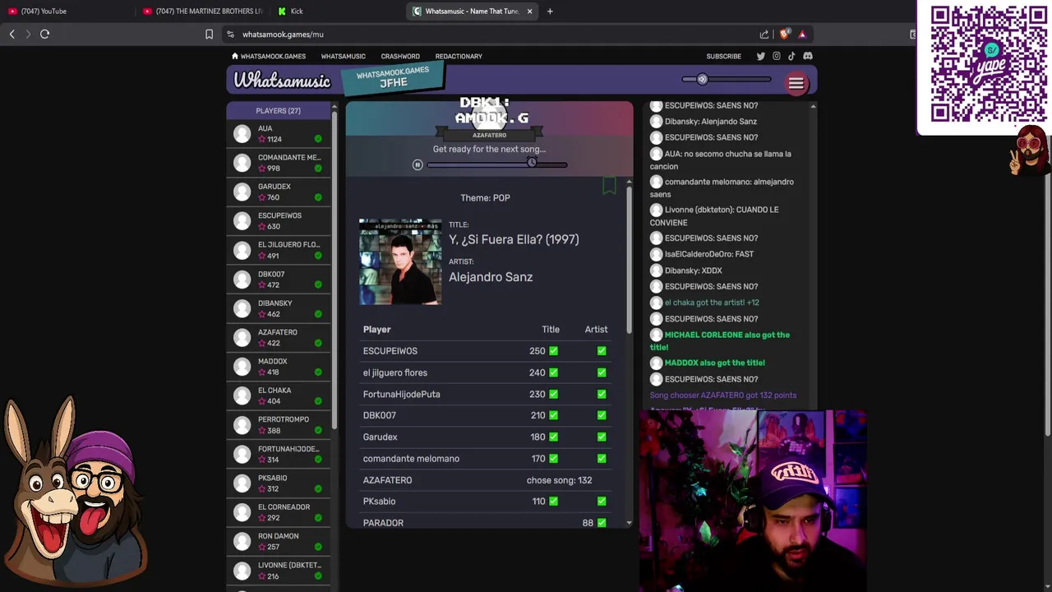Screen dimensions: 1052x592
Task: Click the artist name 'Alejandro Sanz'
Action: [491, 277]
